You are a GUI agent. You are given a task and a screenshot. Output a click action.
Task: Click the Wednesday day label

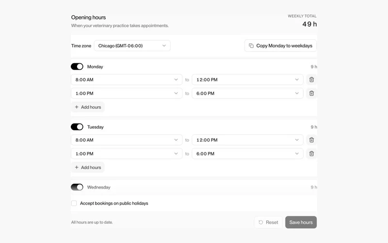coord(99,187)
